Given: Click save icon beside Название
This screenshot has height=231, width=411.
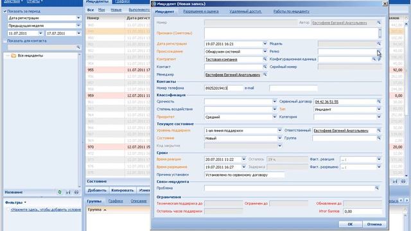Looking at the screenshot, I should click(68, 193).
